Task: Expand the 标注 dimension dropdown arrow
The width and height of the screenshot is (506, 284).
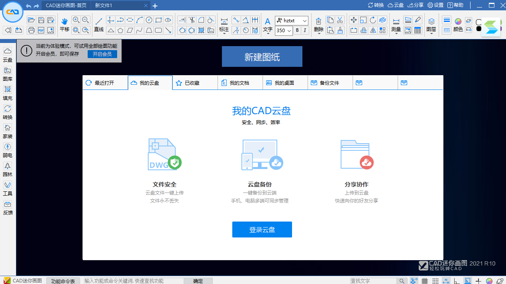Action: (x=224, y=34)
